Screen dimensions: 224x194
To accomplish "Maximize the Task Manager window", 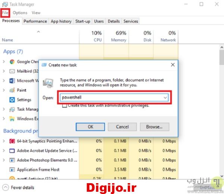I will tap(202, 4).
